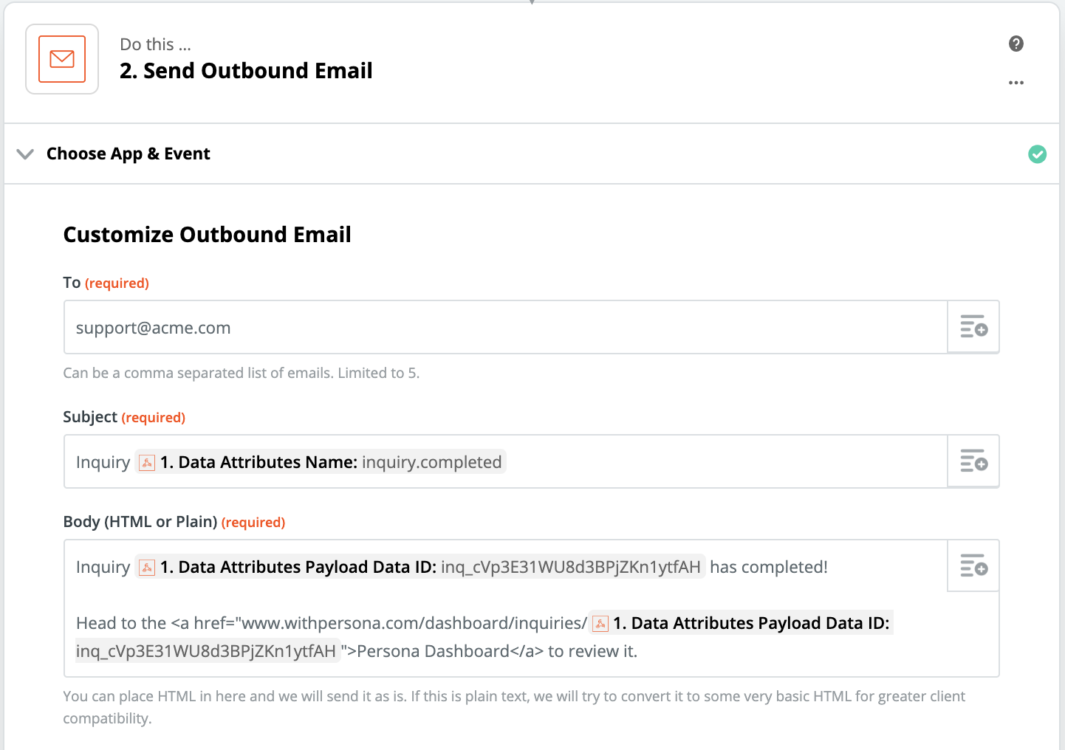Image resolution: width=1065 pixels, height=750 pixels.
Task: Click the Persona Dashboard link text in Body
Action: pyautogui.click(x=433, y=651)
